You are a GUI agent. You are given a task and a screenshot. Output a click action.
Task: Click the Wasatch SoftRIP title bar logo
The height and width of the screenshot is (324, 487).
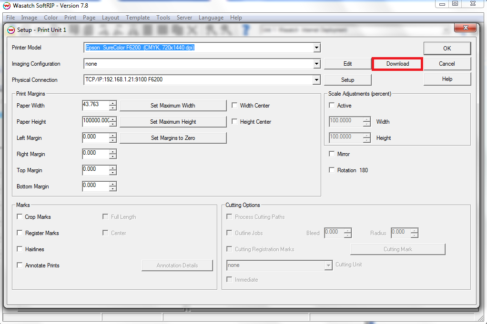tap(7, 6)
